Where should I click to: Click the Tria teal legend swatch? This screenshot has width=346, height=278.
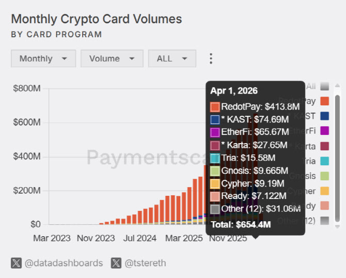[x=324, y=161]
